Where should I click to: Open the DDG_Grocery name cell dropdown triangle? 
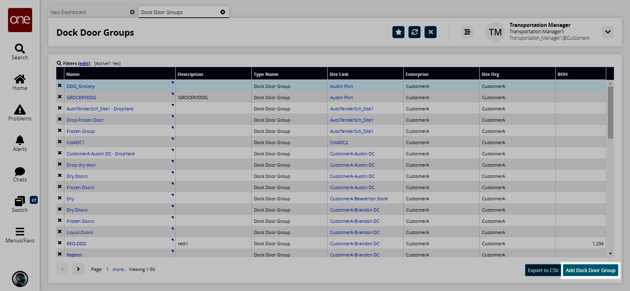tap(173, 82)
